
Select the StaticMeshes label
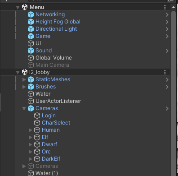[x=53, y=79]
